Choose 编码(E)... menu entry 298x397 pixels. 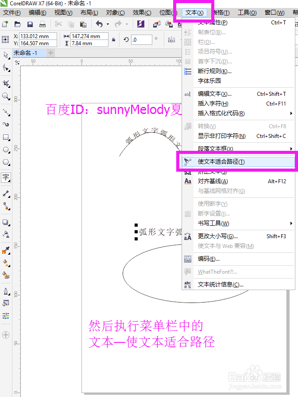[238, 259]
